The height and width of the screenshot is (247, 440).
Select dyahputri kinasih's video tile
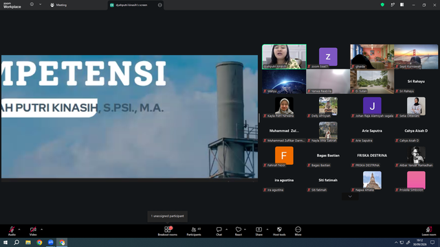284,56
